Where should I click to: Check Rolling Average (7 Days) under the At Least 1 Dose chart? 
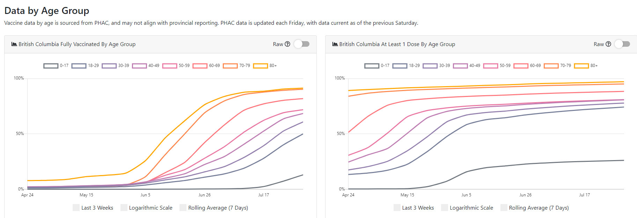(x=504, y=208)
